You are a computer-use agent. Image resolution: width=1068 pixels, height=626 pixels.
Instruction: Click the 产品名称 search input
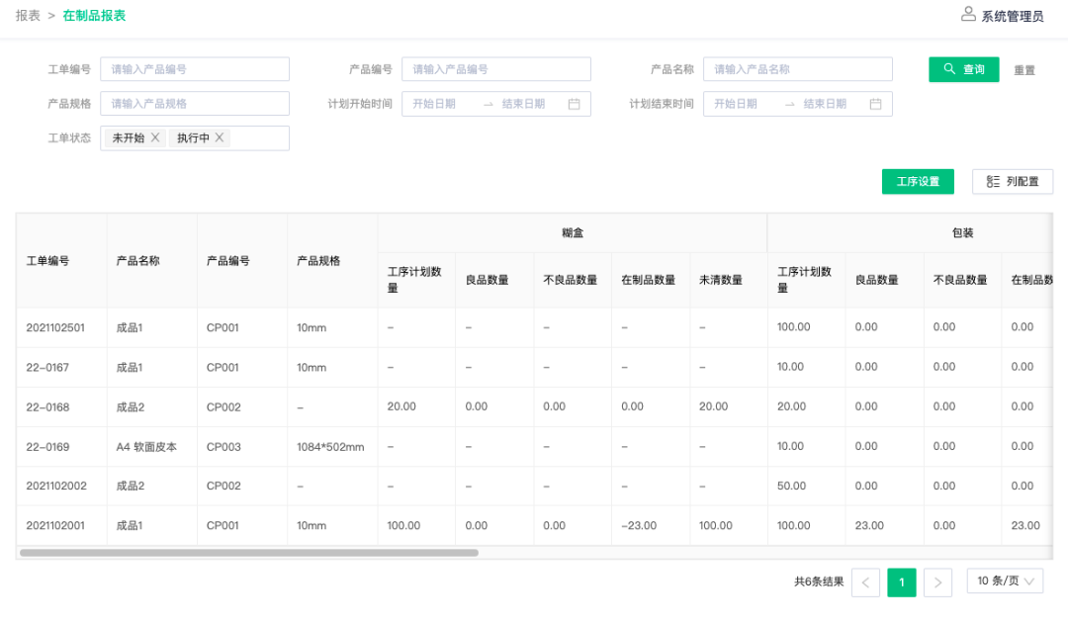[797, 69]
